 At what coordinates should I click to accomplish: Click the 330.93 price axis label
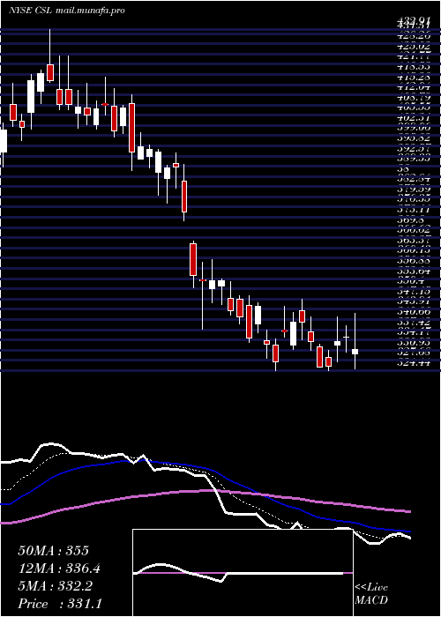pyautogui.click(x=414, y=343)
